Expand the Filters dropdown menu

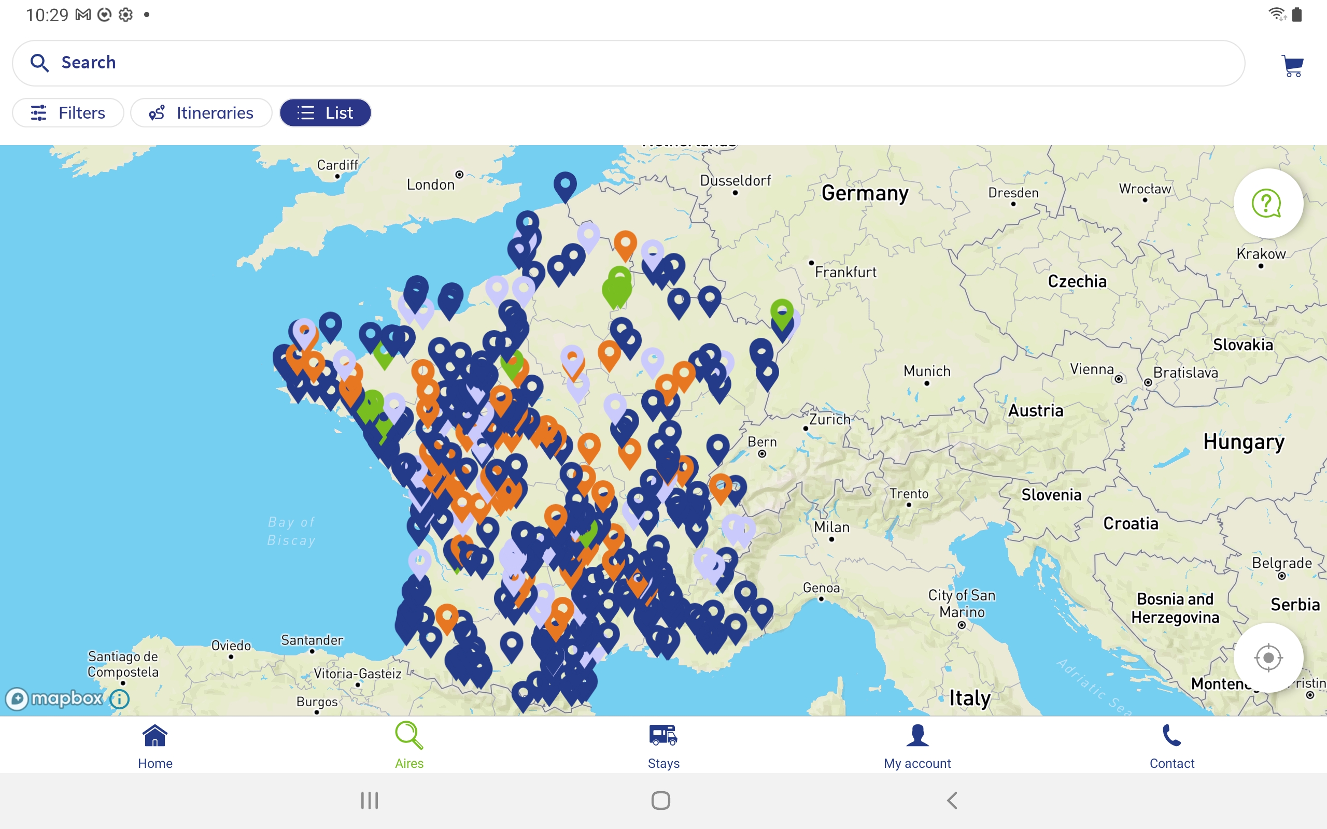coord(68,113)
